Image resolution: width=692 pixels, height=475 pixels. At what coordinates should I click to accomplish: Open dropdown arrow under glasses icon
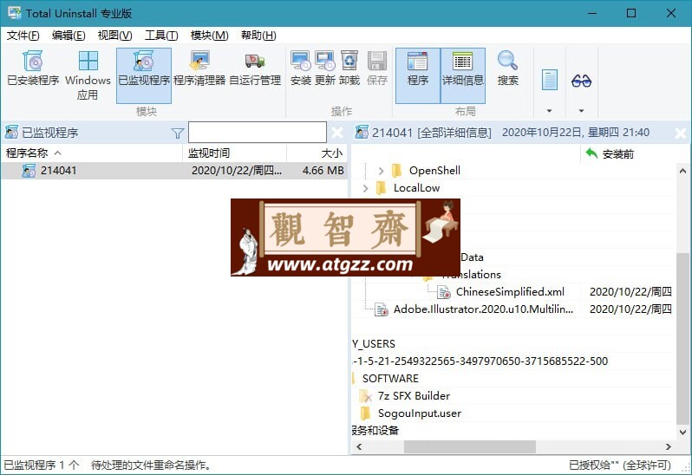point(581,111)
